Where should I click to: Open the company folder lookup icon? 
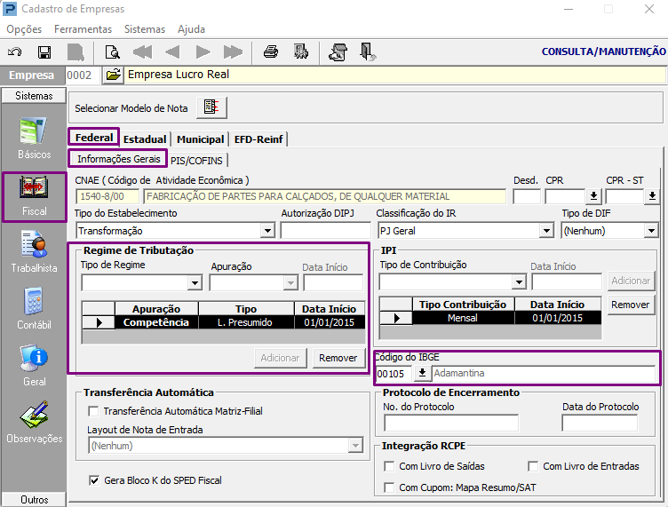(113, 75)
